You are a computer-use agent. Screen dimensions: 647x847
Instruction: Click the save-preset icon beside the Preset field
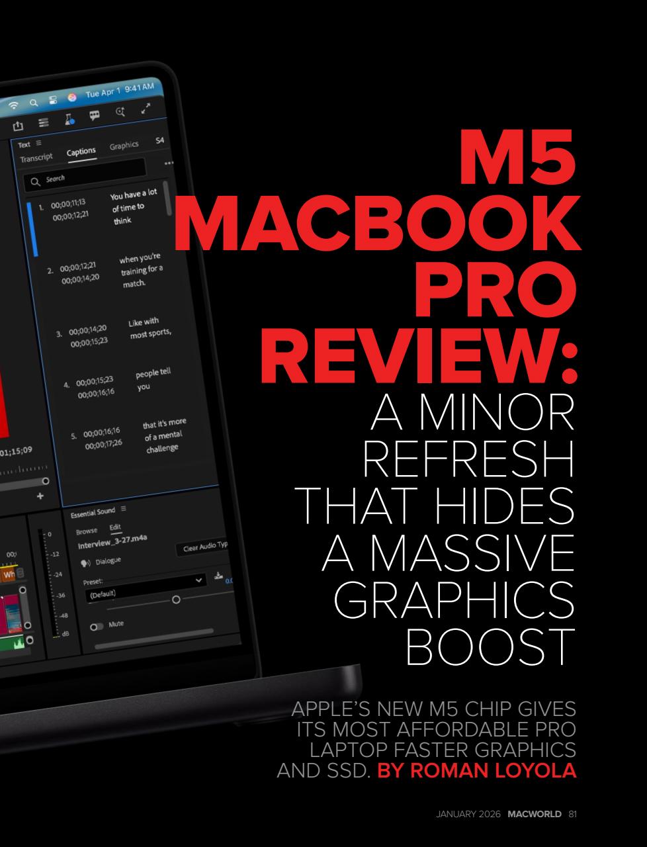pos(218,576)
